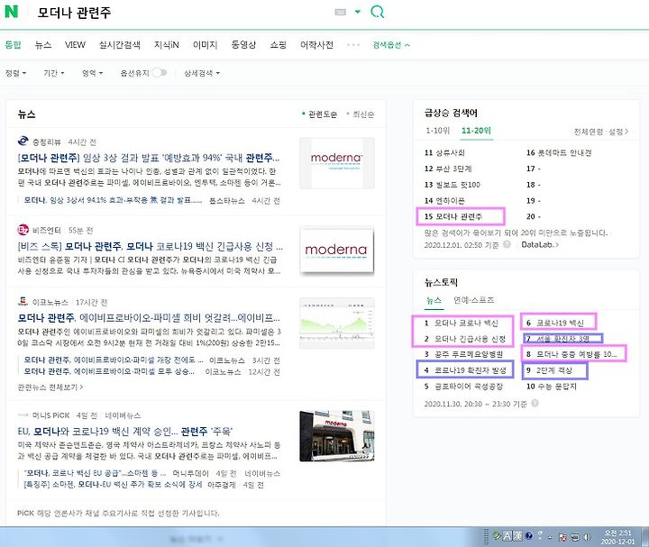Switch to the 뉴스 search tab

click(x=43, y=45)
